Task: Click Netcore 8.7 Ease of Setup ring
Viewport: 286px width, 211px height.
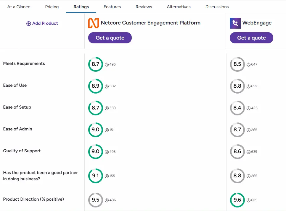Action: tap(96, 108)
